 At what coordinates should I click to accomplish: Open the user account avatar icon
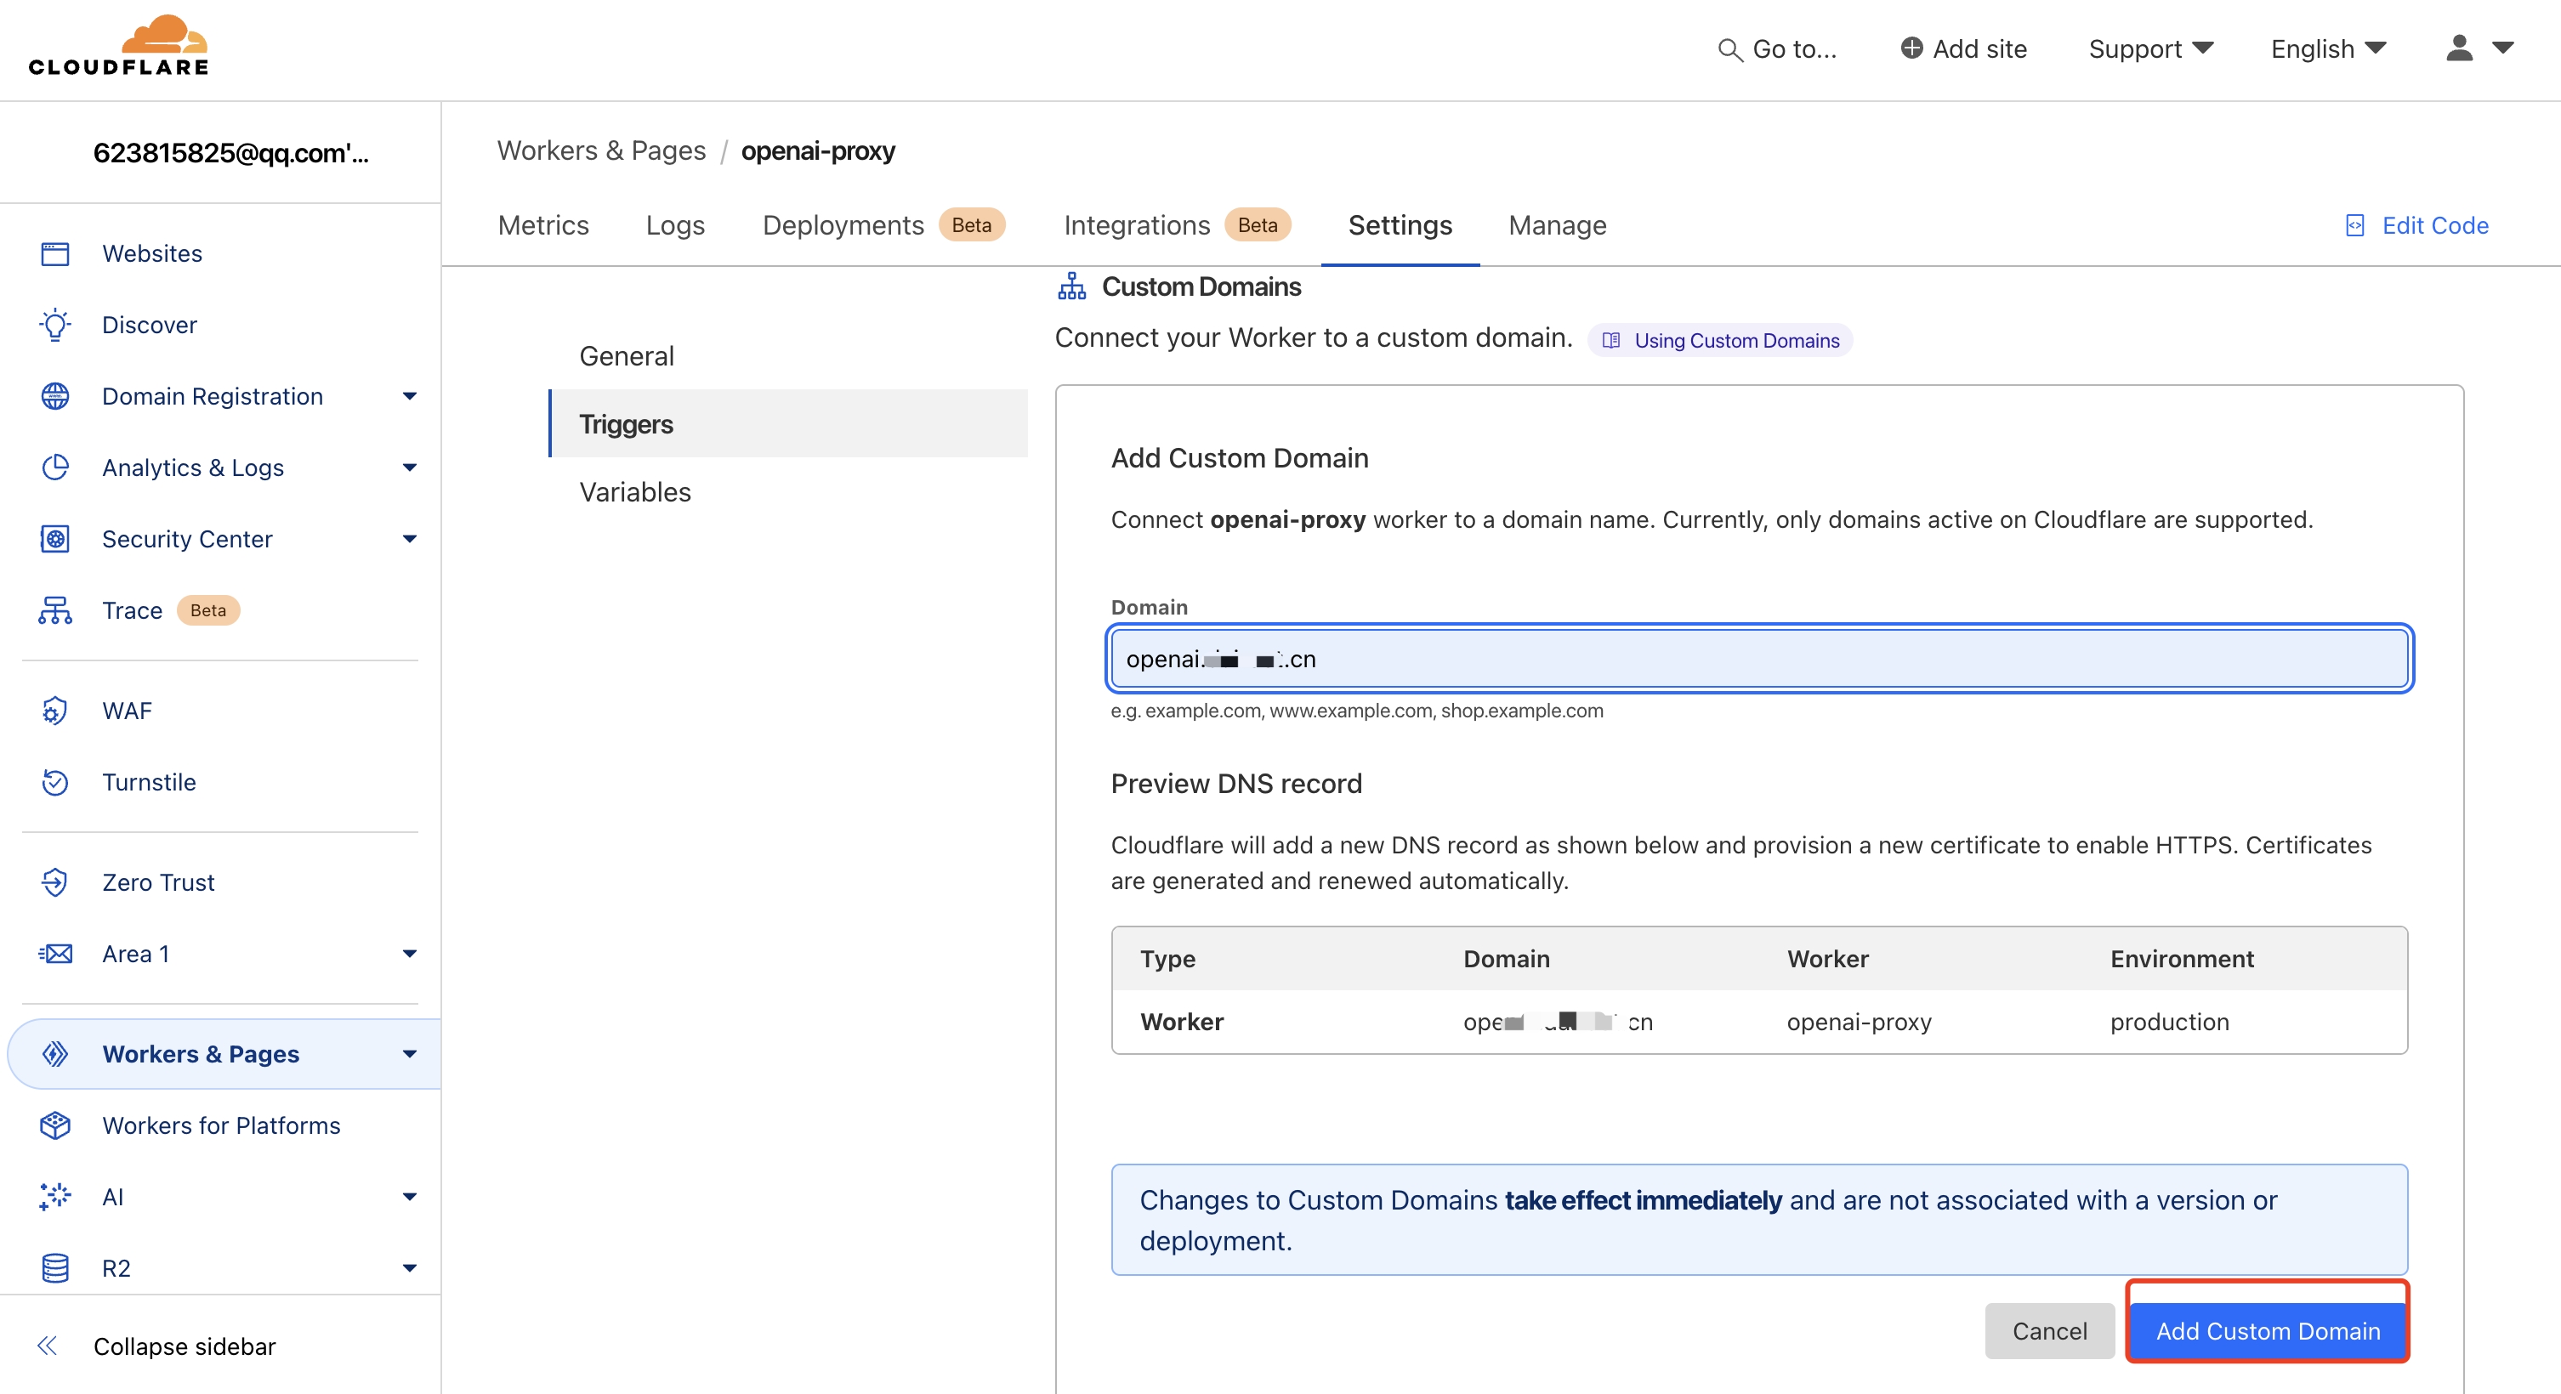(x=2459, y=48)
